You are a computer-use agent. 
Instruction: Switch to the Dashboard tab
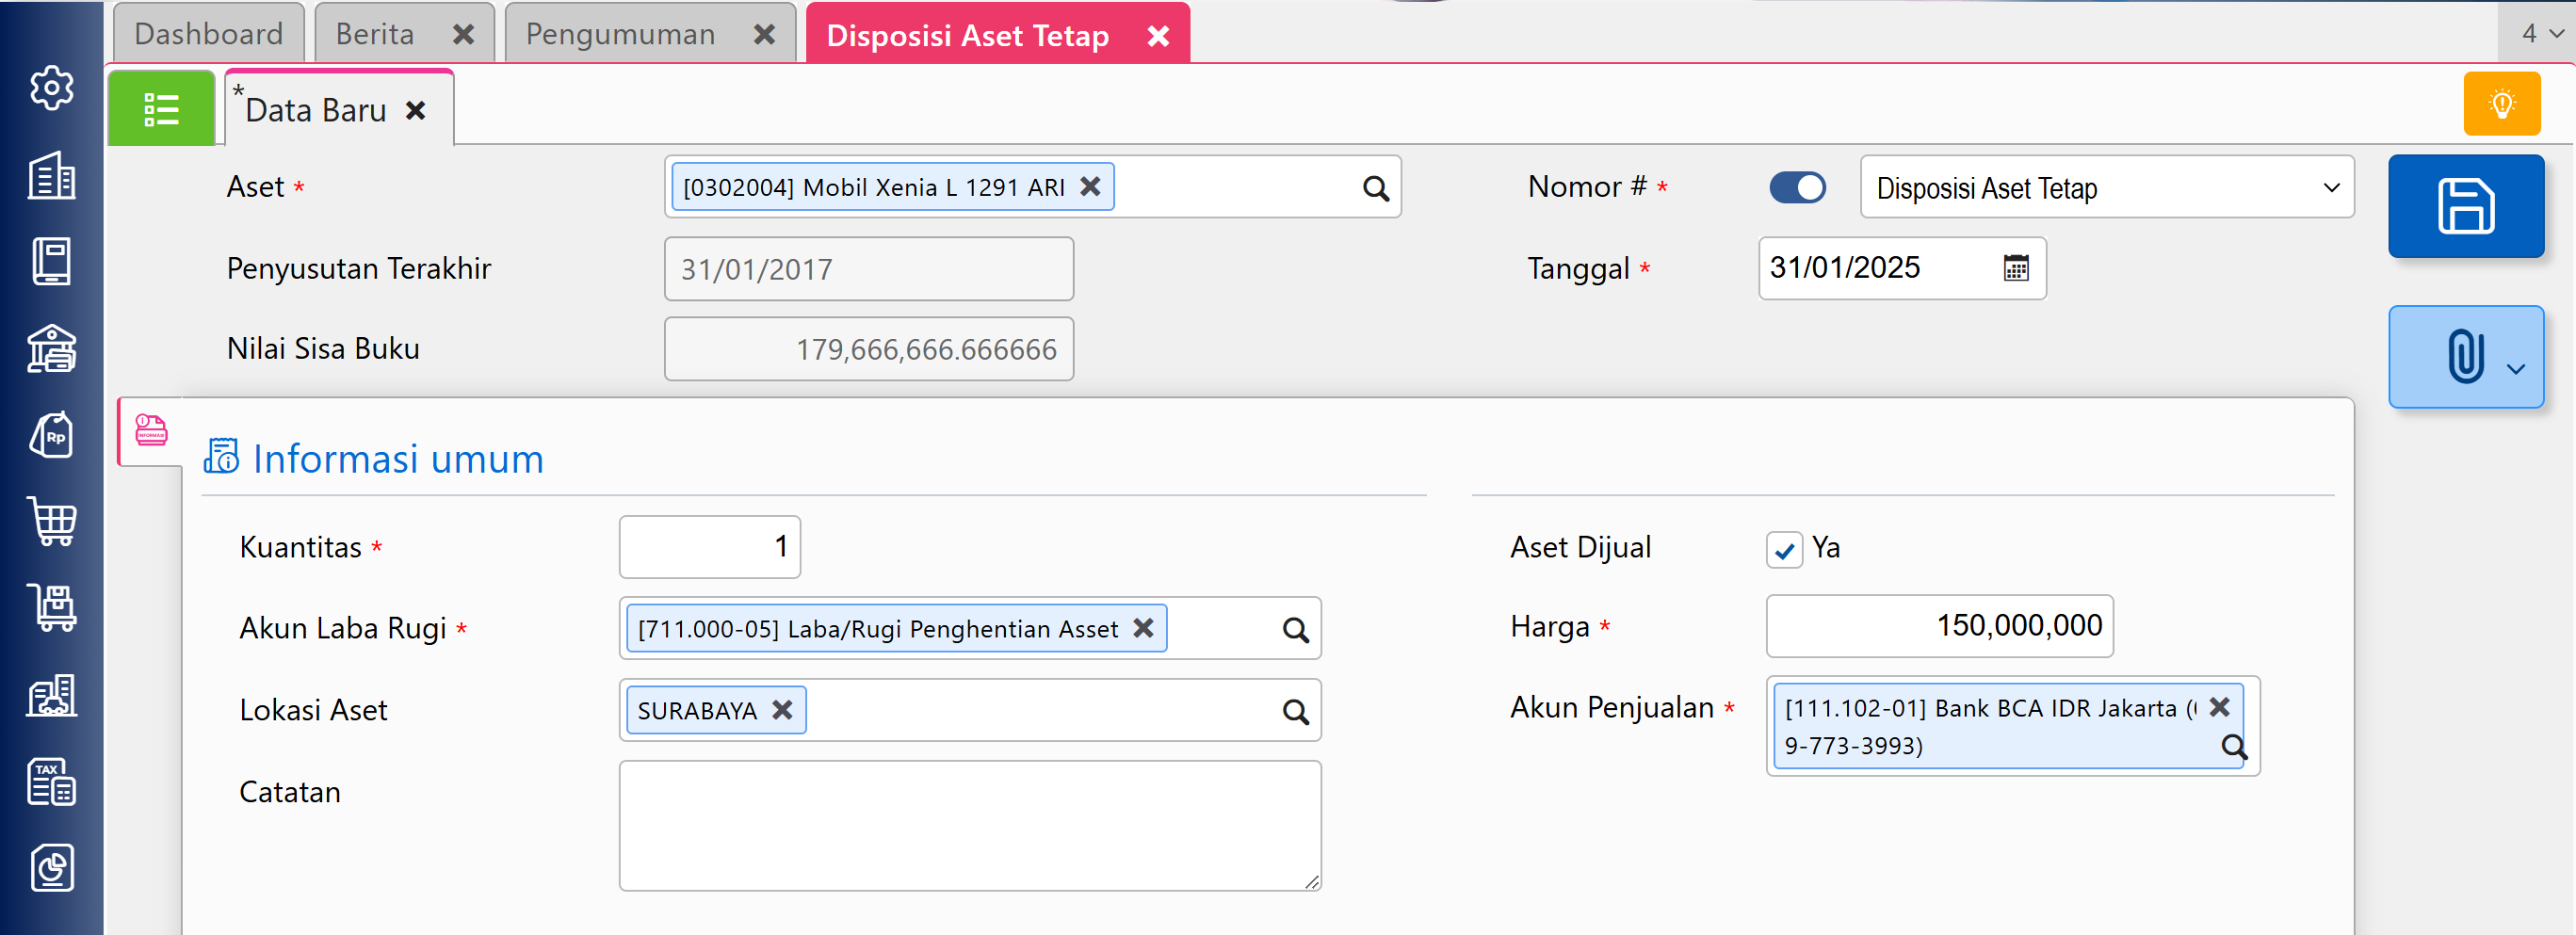209,34
